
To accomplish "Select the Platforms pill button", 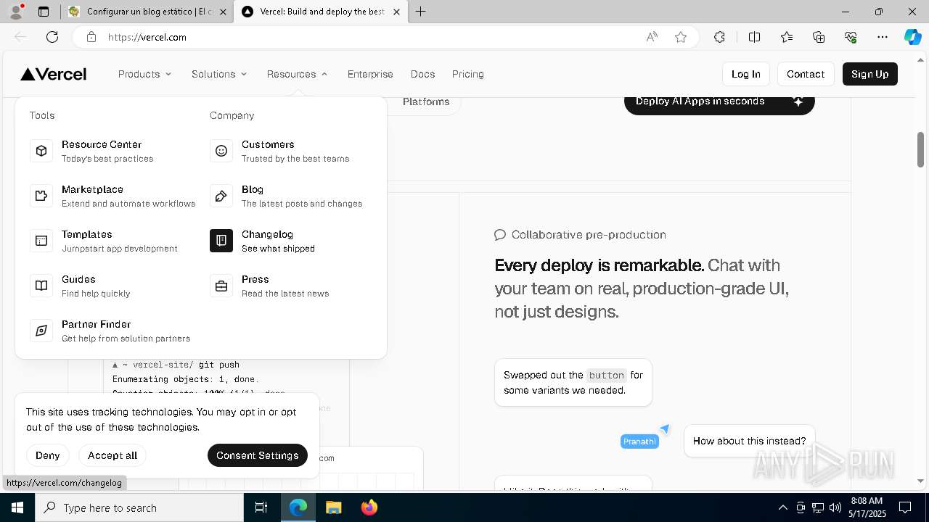I will pos(426,102).
